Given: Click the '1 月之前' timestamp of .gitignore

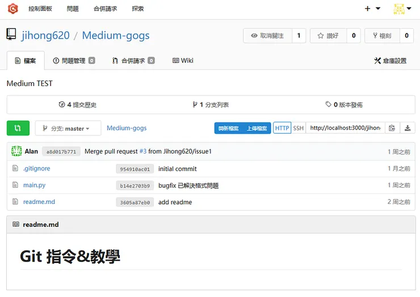Looking at the screenshot, I should tap(399, 168).
